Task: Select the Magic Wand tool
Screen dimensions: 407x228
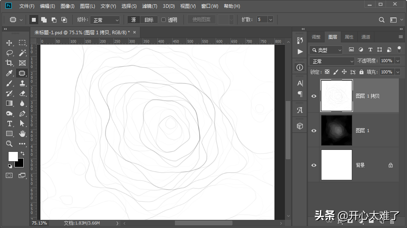Action: (x=22, y=53)
